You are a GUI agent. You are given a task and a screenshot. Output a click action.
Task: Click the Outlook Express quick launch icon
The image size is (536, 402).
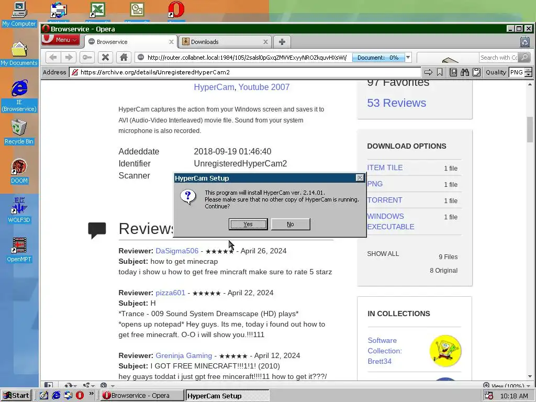[68, 396]
